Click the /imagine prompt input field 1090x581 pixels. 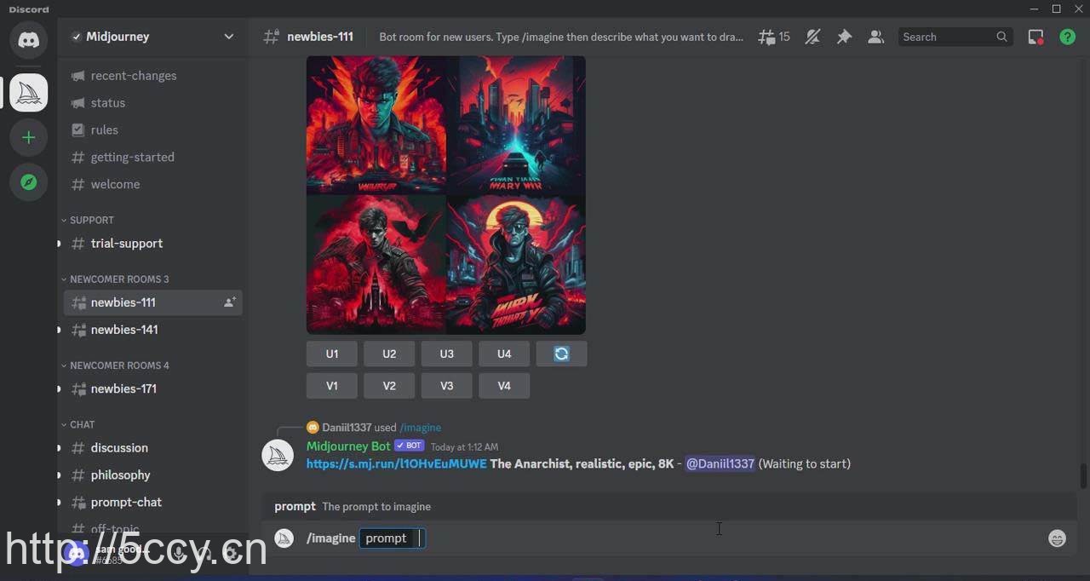[681, 538]
